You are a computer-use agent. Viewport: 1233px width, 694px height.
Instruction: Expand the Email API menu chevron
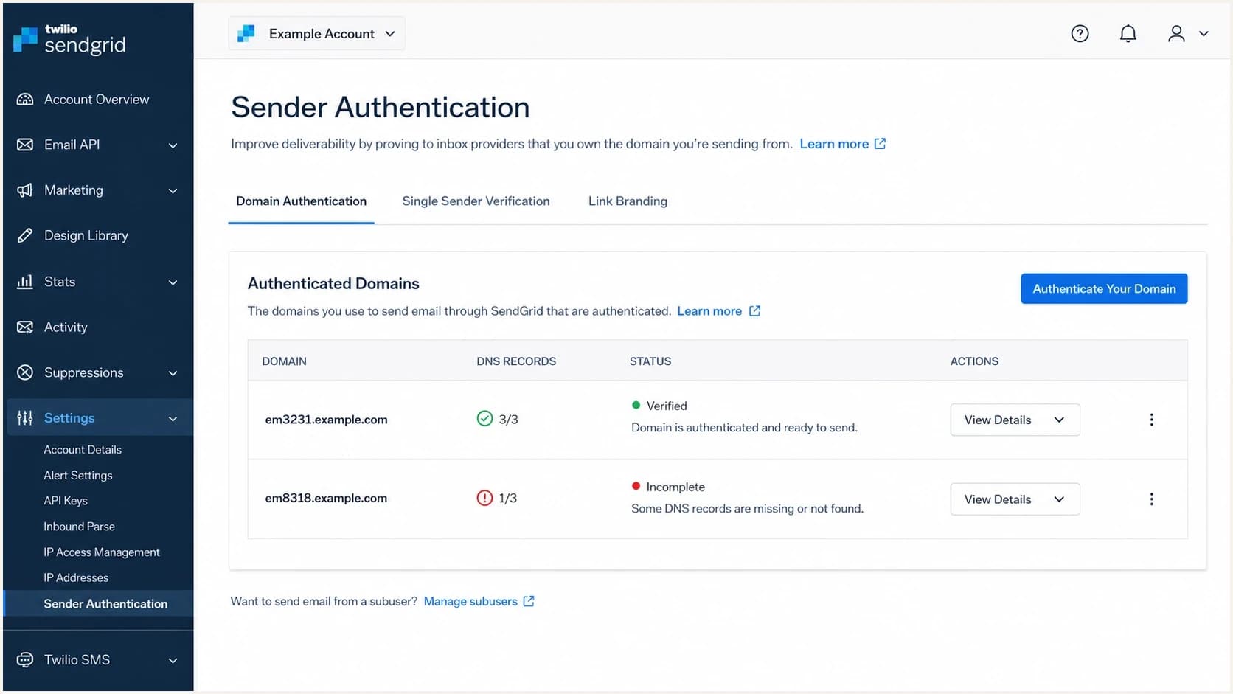(173, 145)
